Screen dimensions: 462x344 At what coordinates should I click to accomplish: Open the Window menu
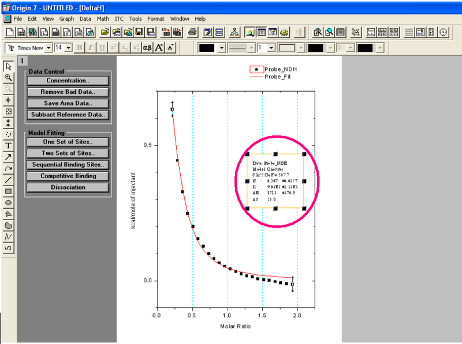point(180,19)
